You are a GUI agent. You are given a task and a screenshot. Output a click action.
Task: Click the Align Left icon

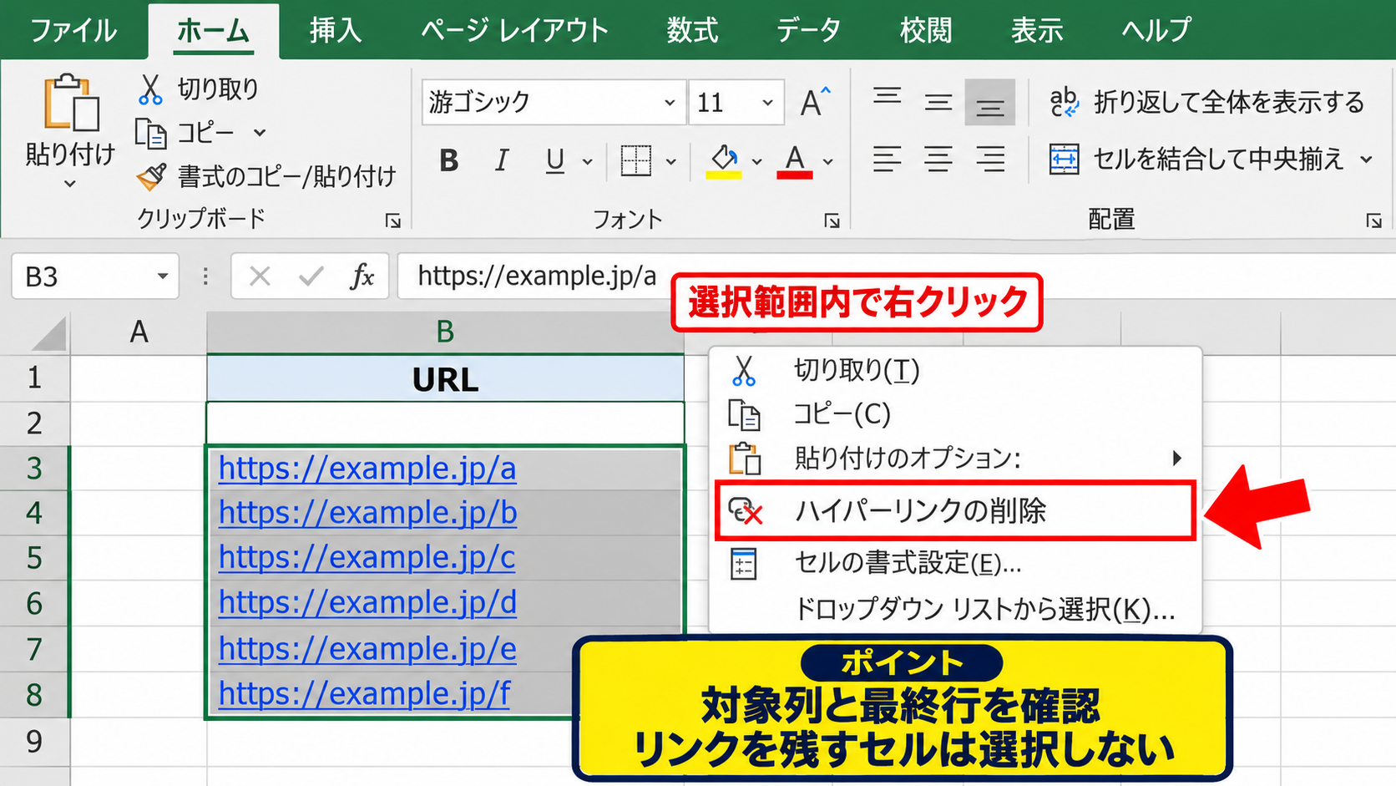click(887, 159)
